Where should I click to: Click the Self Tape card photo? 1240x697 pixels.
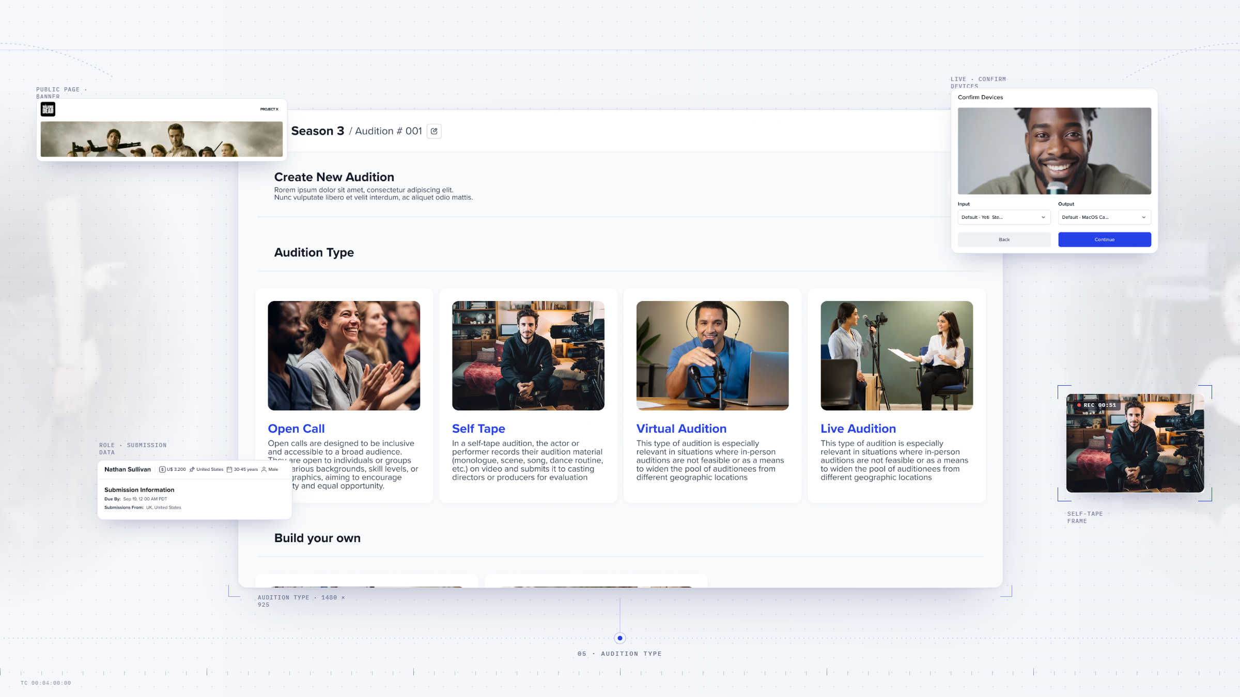click(528, 356)
